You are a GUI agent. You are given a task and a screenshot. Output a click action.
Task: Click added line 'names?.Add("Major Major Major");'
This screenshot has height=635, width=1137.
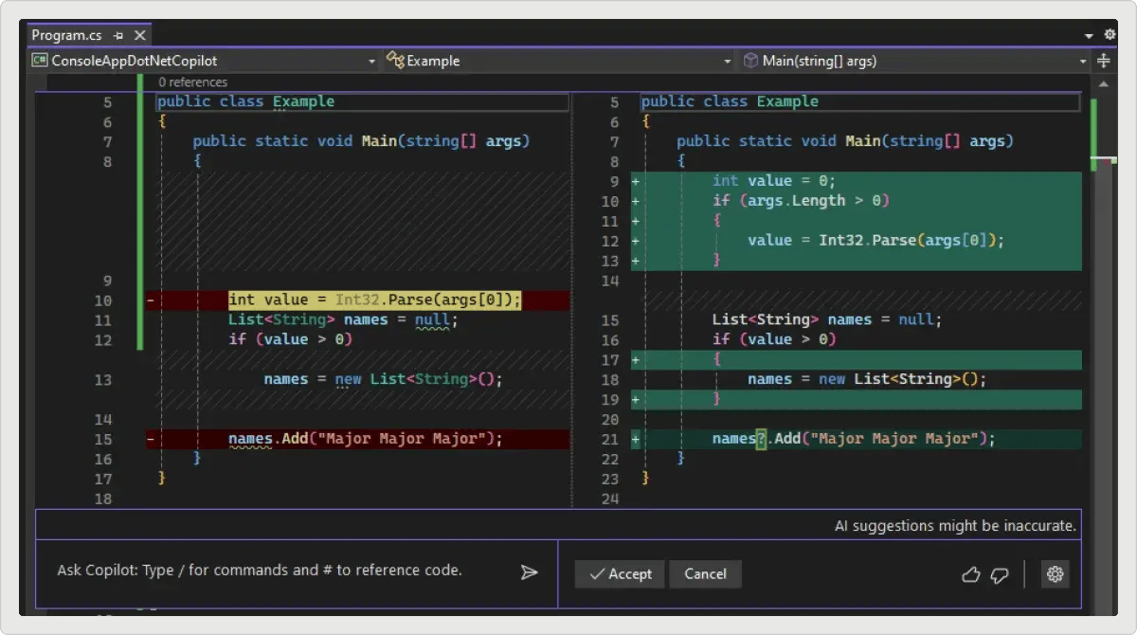854,439
